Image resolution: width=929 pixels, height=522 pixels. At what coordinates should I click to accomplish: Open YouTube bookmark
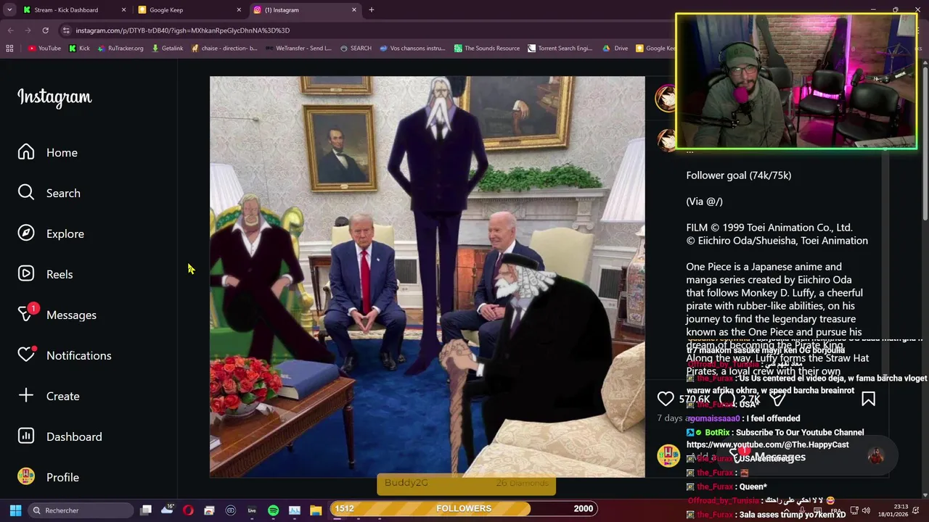point(44,48)
